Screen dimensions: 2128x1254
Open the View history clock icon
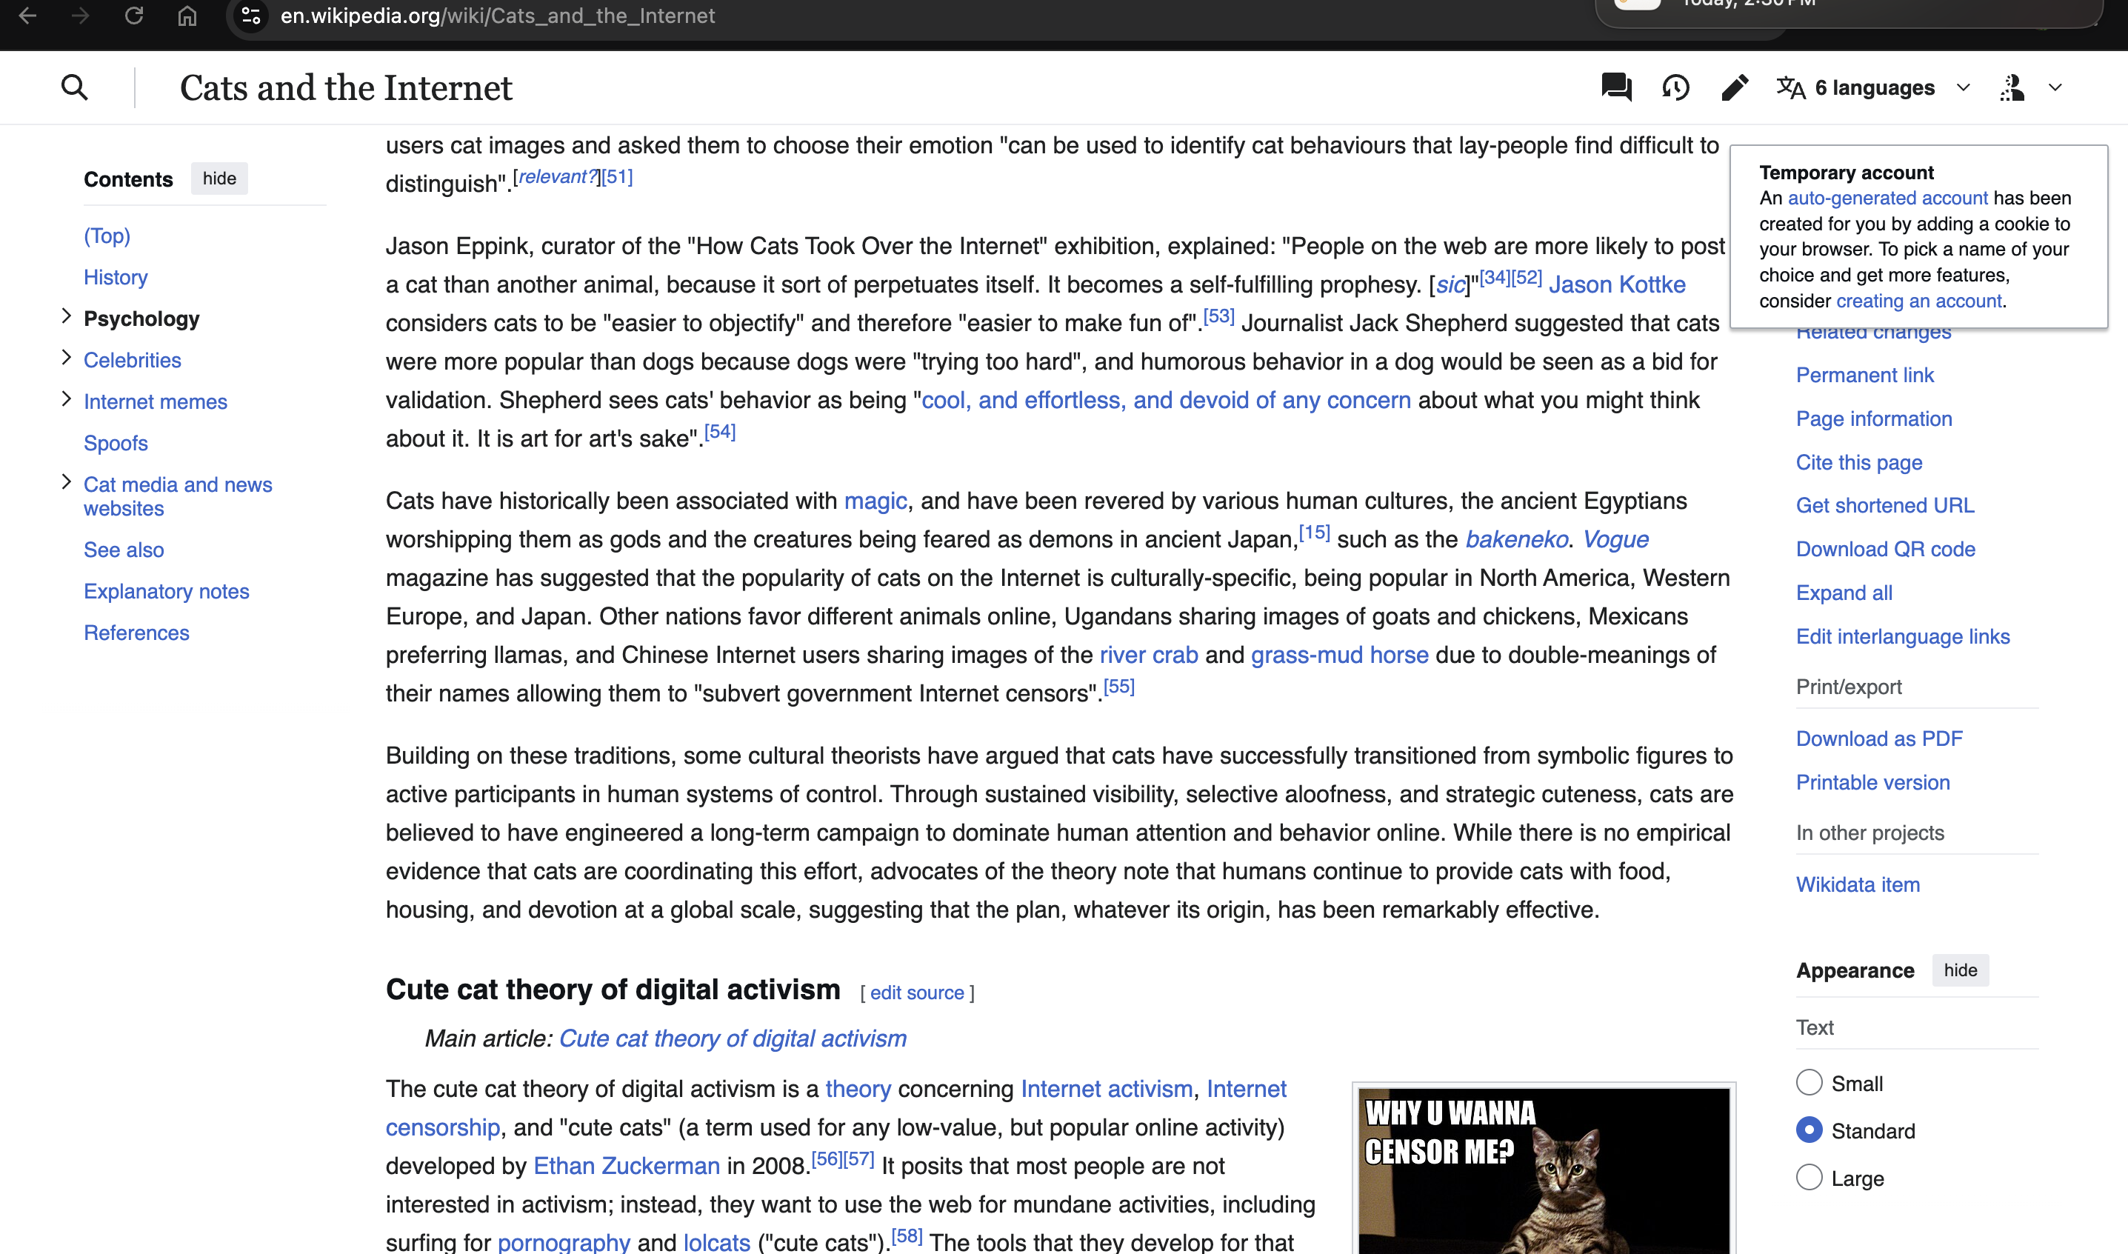click(x=1675, y=87)
